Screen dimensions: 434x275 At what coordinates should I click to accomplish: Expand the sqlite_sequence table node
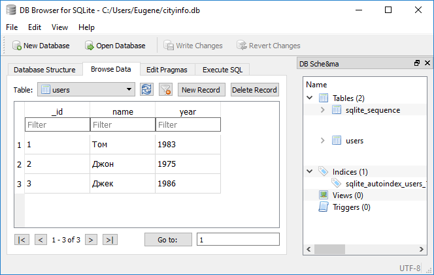(323, 110)
